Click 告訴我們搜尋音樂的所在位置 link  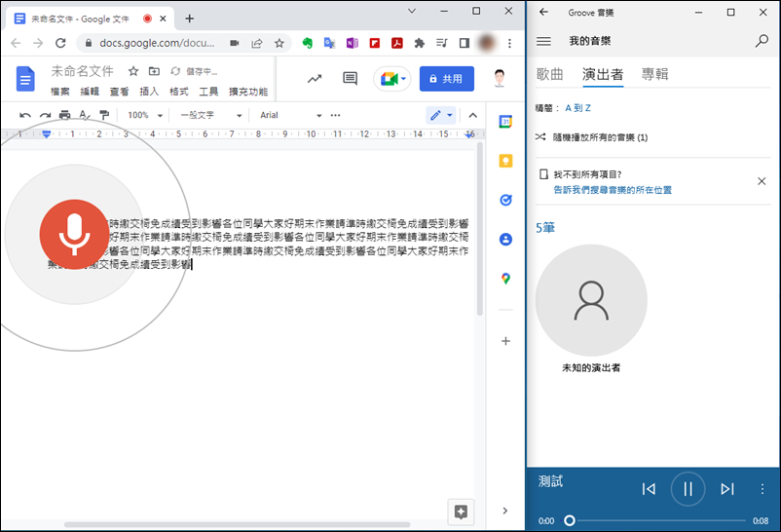tap(613, 190)
